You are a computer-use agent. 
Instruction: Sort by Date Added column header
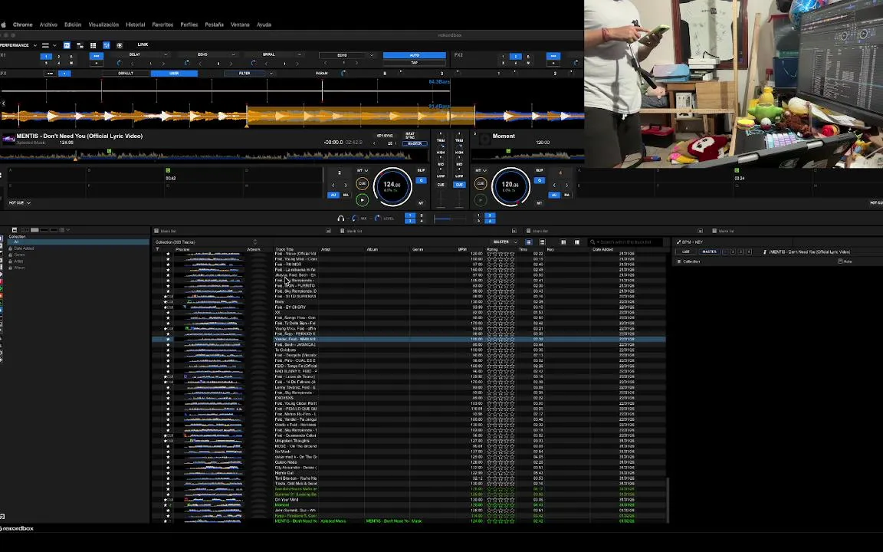[602, 249]
